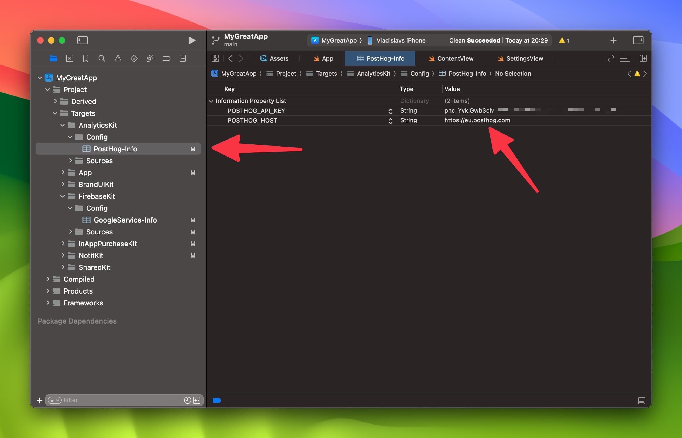Open the report navigator
The image size is (682, 438).
click(x=183, y=59)
